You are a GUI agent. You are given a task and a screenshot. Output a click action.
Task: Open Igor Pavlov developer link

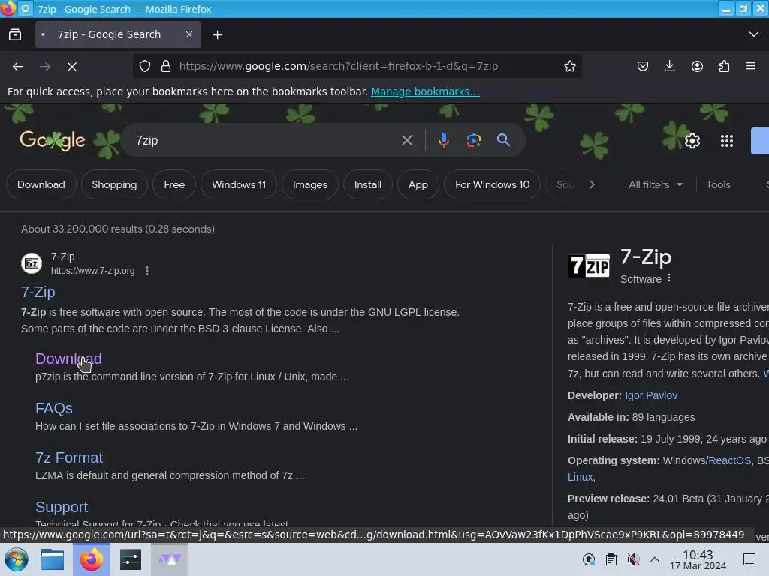click(651, 395)
